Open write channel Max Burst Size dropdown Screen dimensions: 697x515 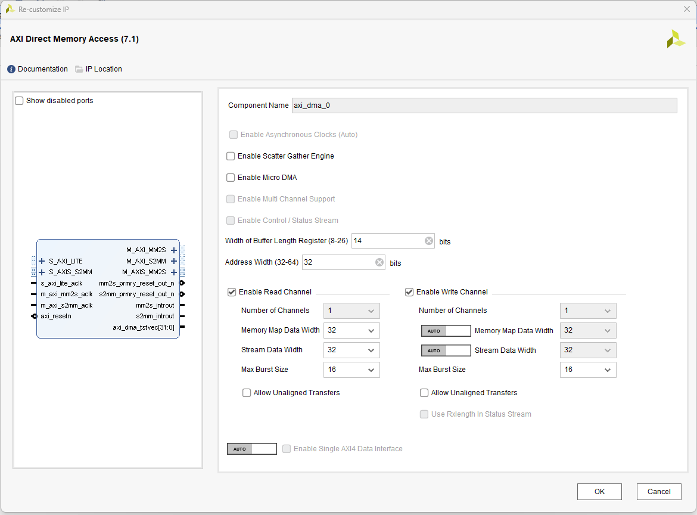[x=587, y=370]
